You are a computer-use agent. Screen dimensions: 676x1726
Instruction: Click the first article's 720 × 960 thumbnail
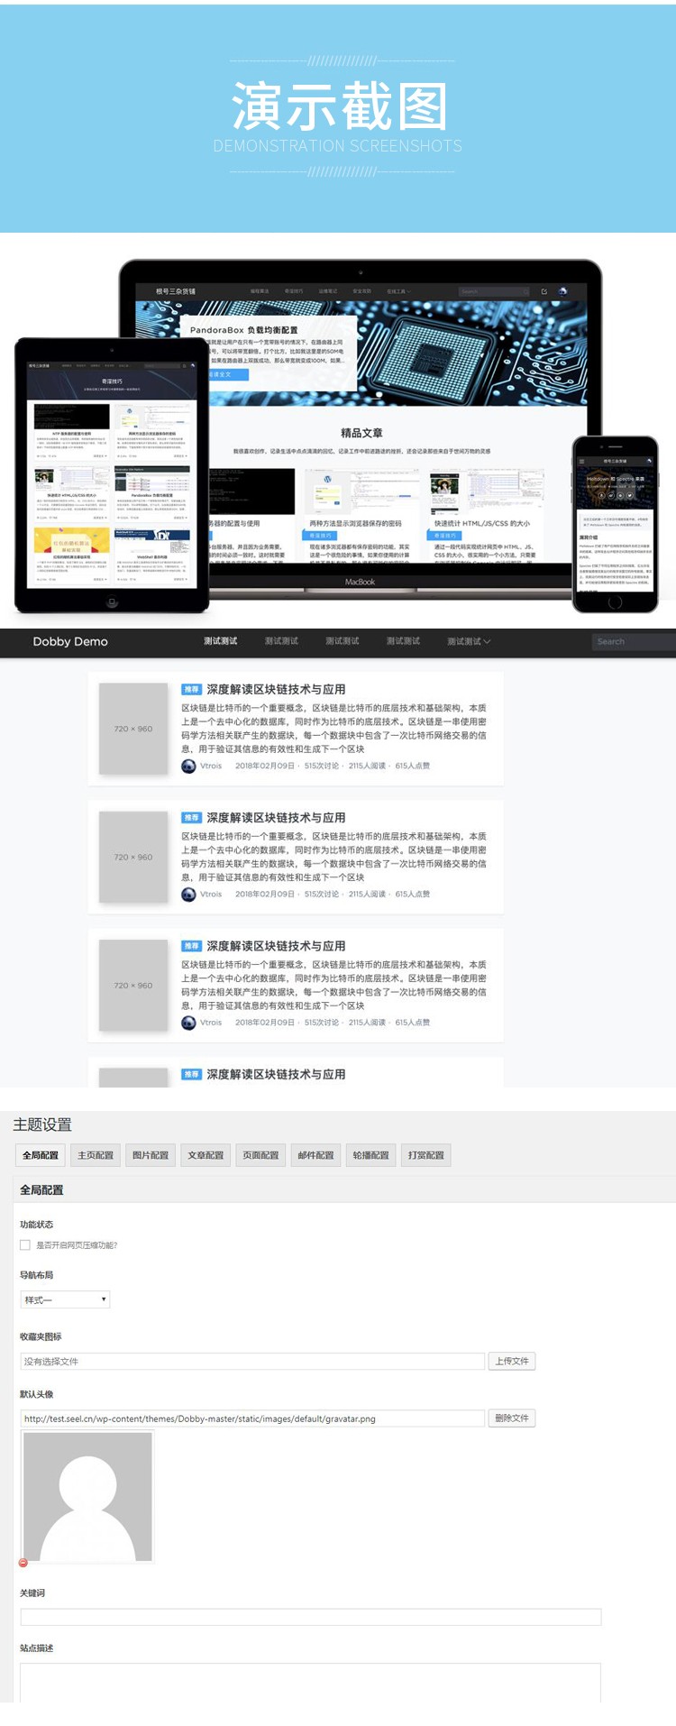coord(133,729)
